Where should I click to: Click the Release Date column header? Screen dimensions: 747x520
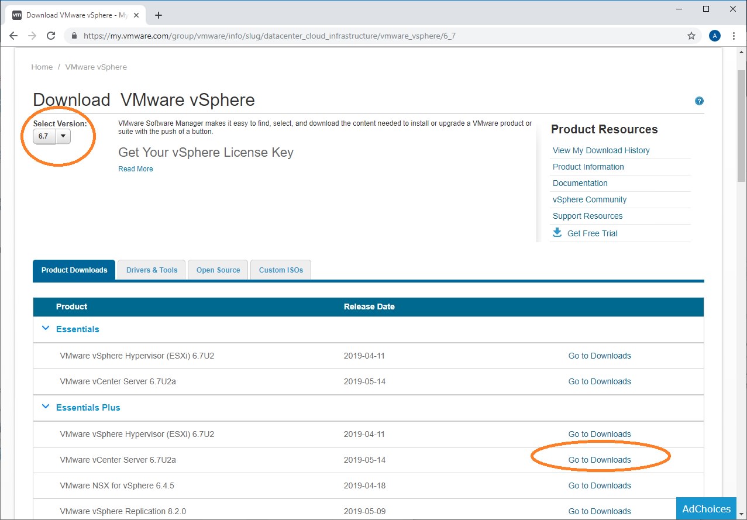coord(369,307)
